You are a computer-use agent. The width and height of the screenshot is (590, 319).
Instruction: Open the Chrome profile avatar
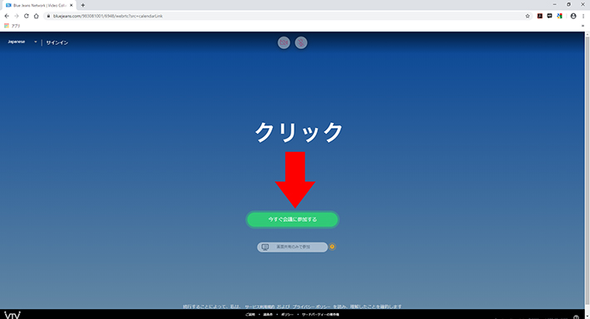point(573,16)
